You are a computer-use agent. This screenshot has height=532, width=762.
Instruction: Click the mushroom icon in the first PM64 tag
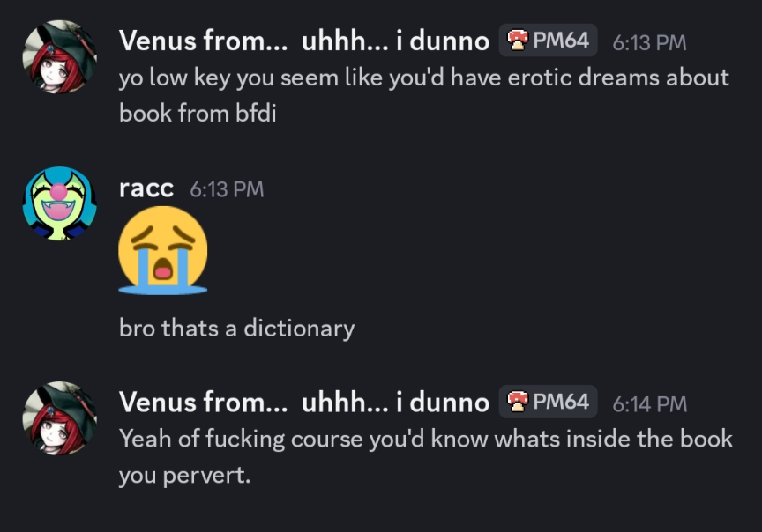518,41
